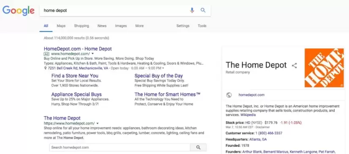The height and width of the screenshot is (154, 349).
Task: Open the homedepot.com link in knowledge panel
Action: (251, 95)
